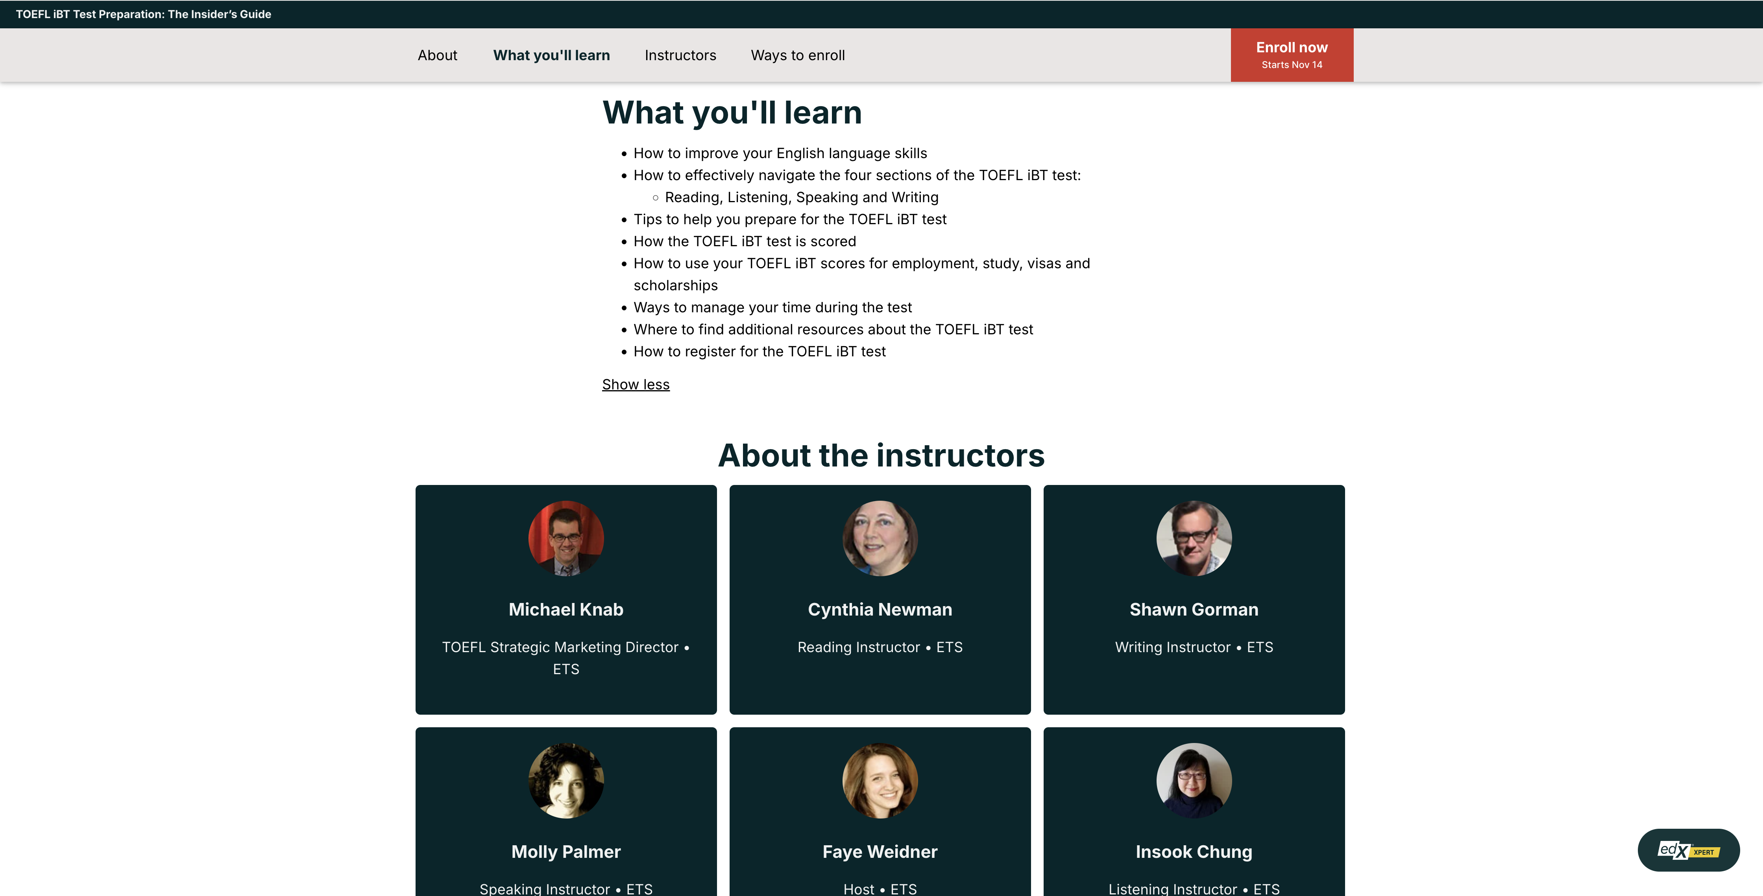The width and height of the screenshot is (1763, 896).
Task: Open the edX Xpert chat widget
Action: pos(1688,850)
